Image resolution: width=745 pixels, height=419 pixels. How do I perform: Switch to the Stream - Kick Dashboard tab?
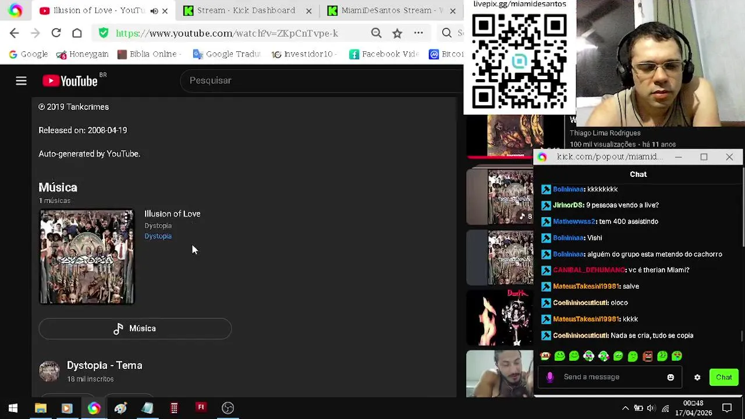[246, 10]
